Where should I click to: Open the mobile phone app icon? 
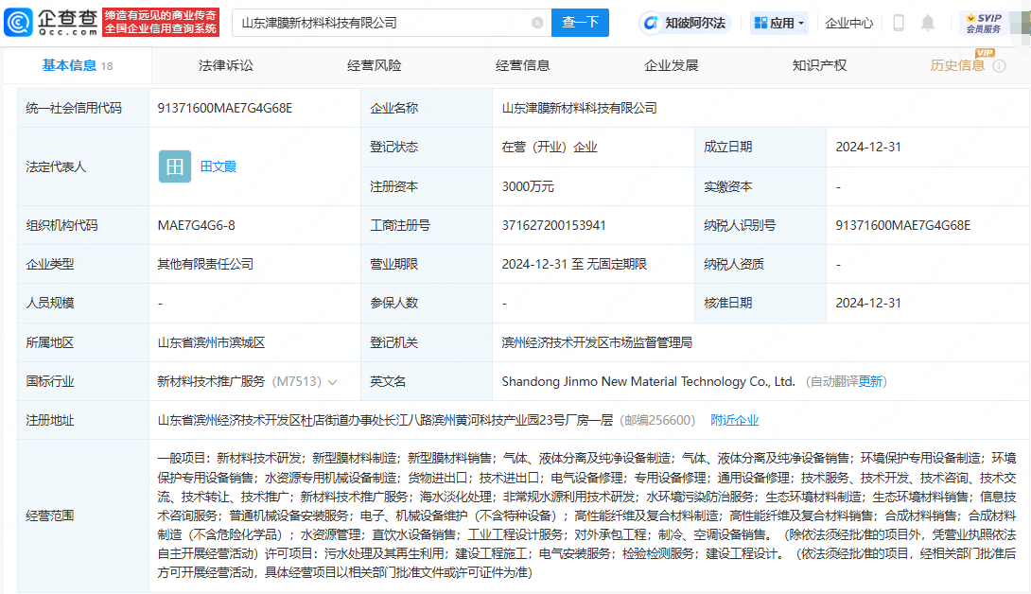pyautogui.click(x=899, y=23)
